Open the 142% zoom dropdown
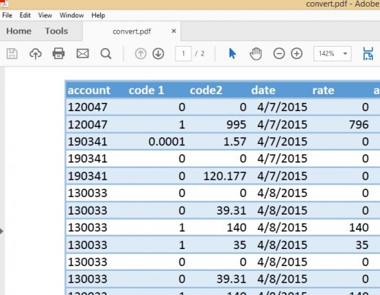Image resolution: width=380 pixels, height=295 pixels. [x=345, y=53]
